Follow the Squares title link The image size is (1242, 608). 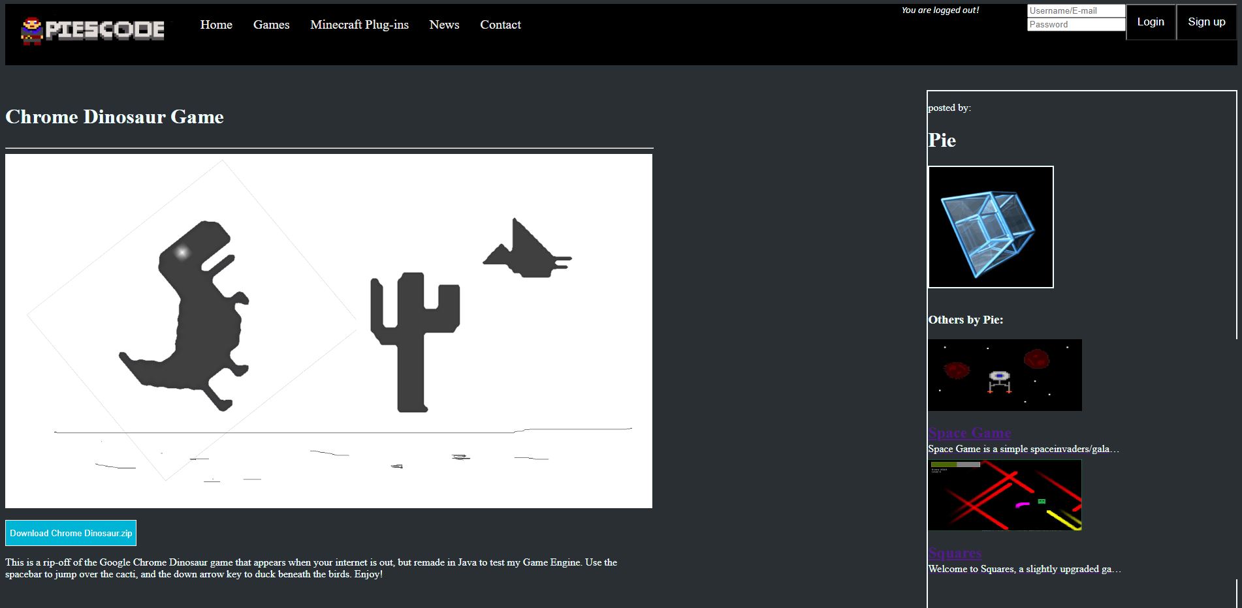pos(954,553)
